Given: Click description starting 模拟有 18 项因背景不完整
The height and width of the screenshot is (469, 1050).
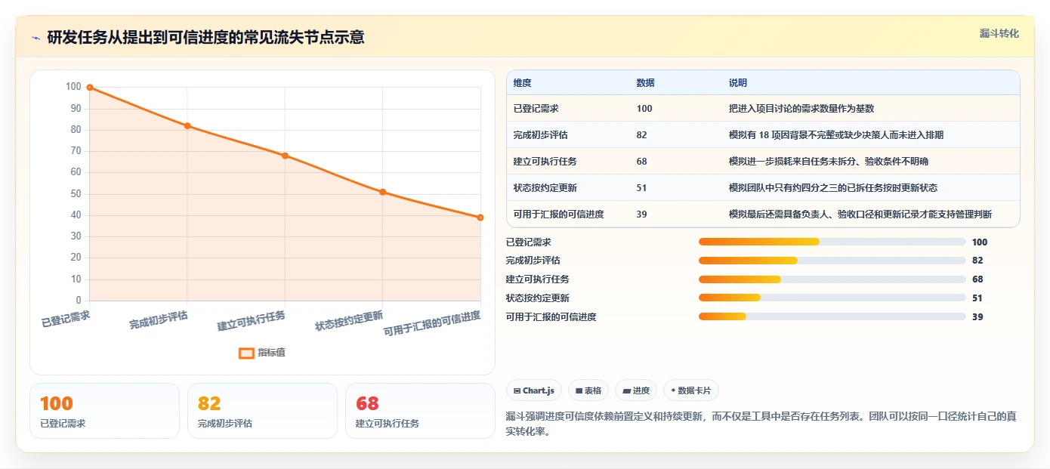Looking at the screenshot, I should tap(836, 135).
